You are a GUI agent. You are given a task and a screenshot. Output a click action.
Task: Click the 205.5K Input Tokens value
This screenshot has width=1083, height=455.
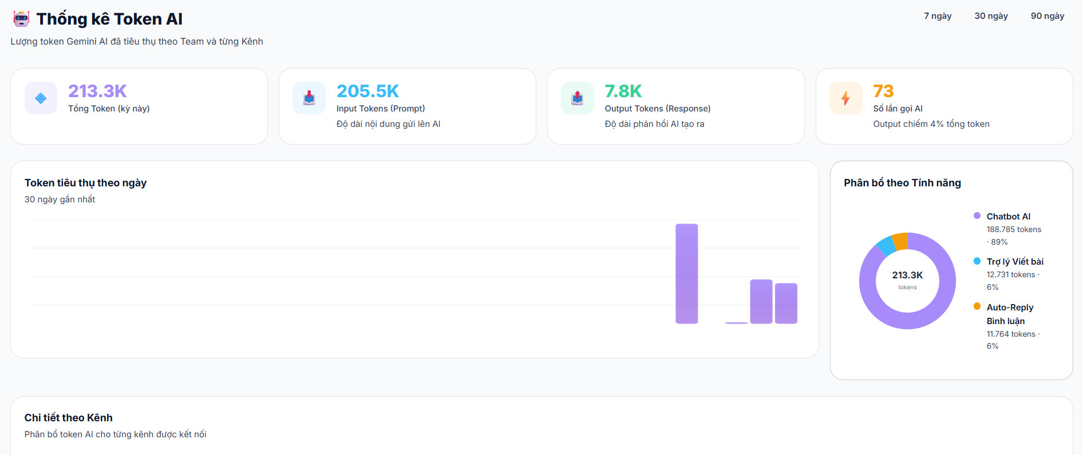(x=367, y=91)
